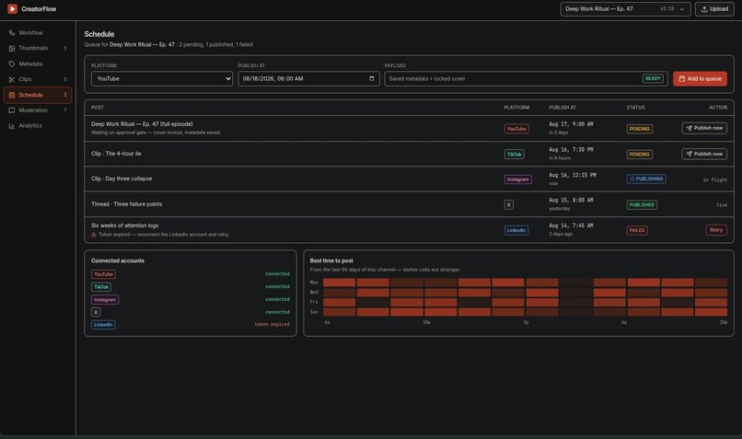742x439 pixels.
Task: Click the FAILED status badge
Action: pyautogui.click(x=637, y=230)
